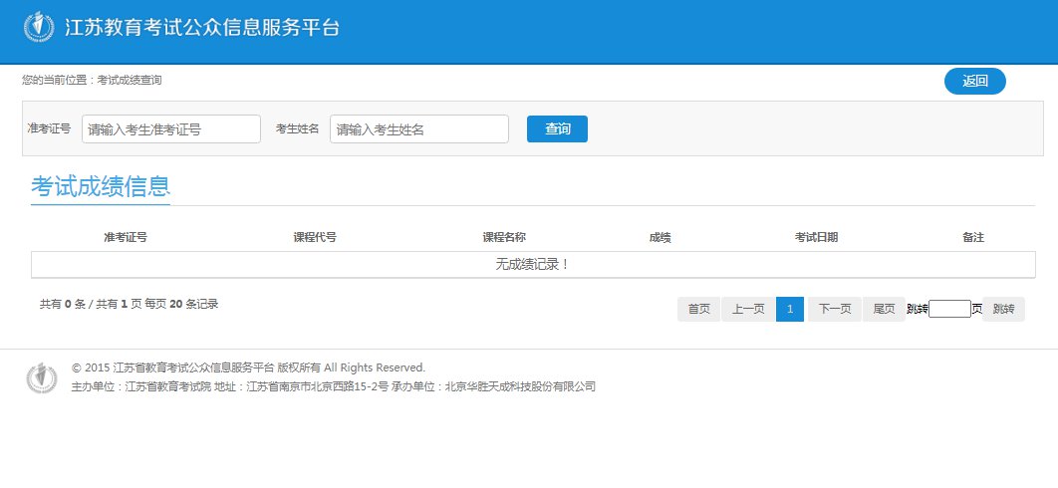Click the 考试成绩信息 section heading
Screen dimensions: 1058x488
click(101, 186)
